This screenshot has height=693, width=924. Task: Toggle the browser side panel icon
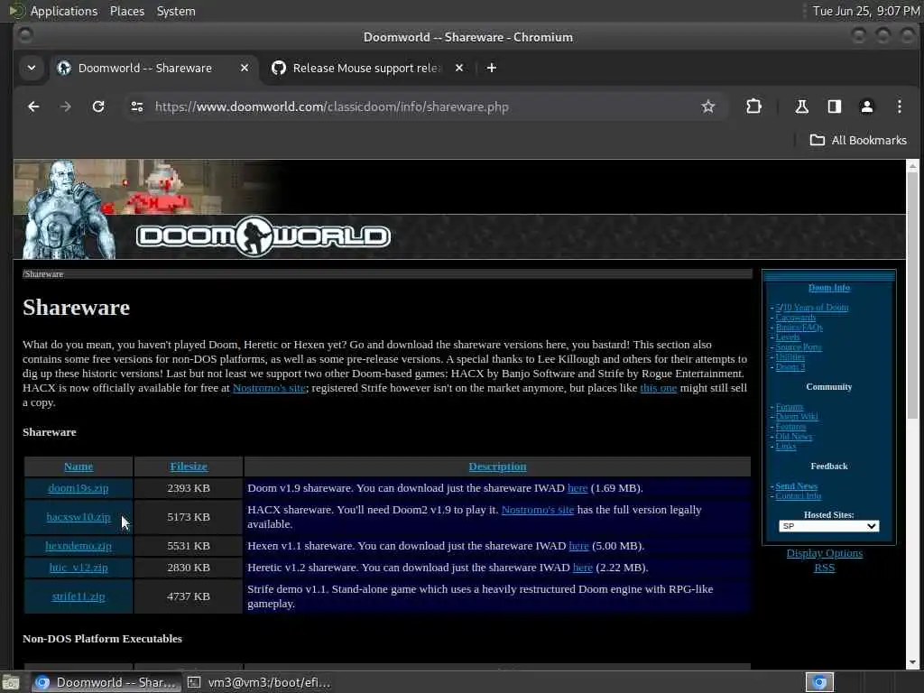(x=834, y=106)
